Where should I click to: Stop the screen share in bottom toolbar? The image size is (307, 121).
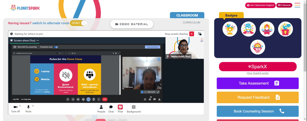pyautogui.click(x=120, y=109)
